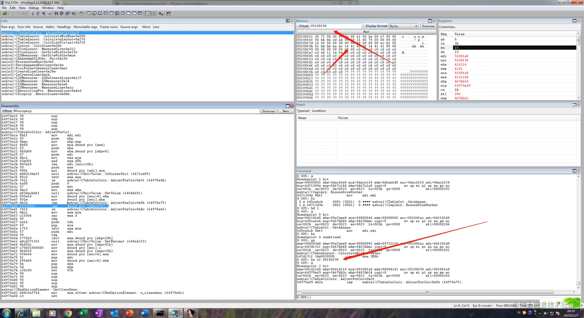Open the Call Stack window via toolbar icon

[117, 13]
